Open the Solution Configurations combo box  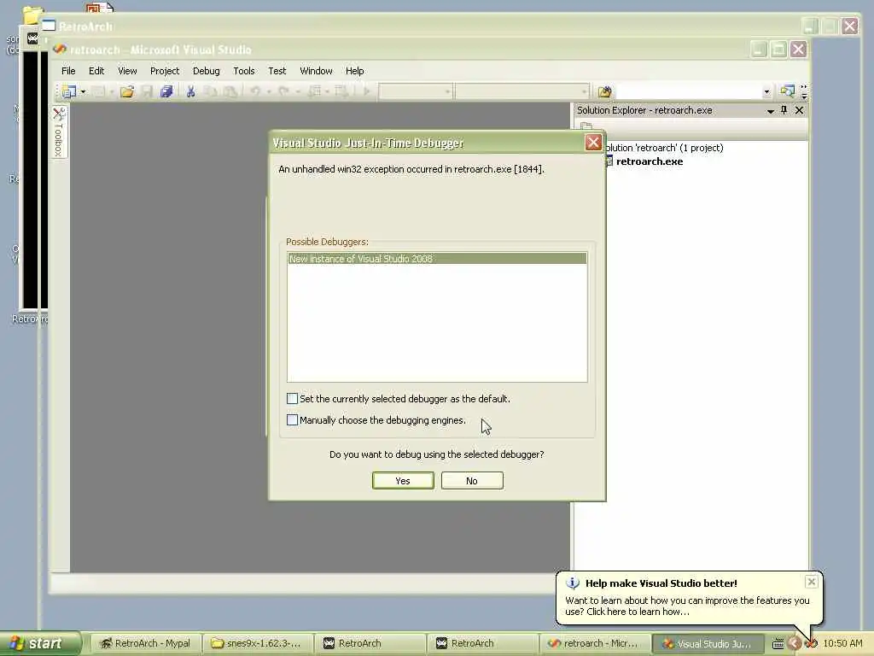tap(416, 91)
